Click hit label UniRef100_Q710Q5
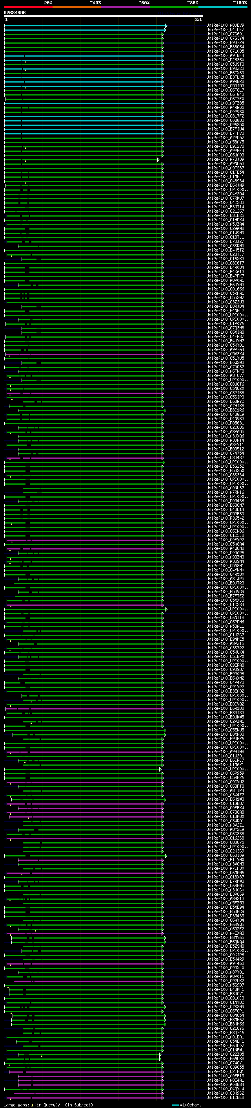Image resolution: width=251 pixels, height=1108 pixels. point(225,51)
